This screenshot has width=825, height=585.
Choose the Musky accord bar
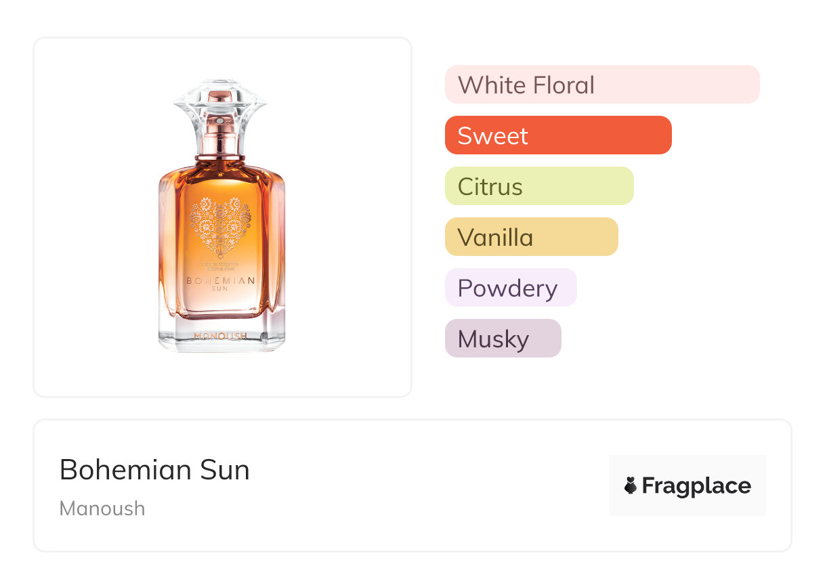[503, 339]
